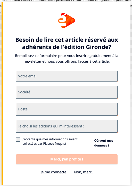Dismiss popup via "Non, merci" link
The image size is (132, 186).
[83, 172]
